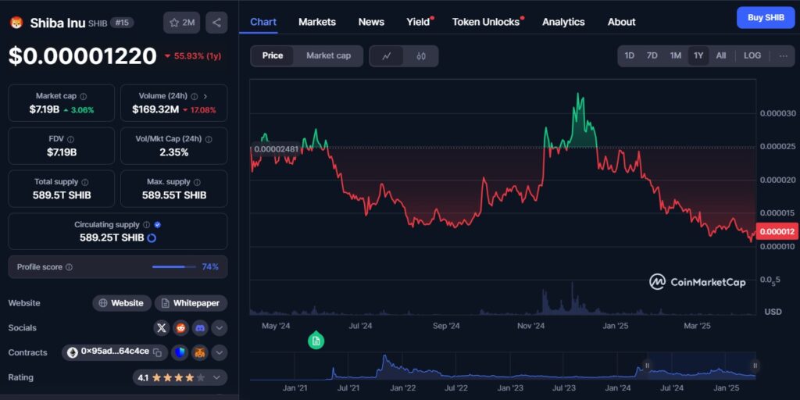Toggle LOG scale on chart
Screen dimensions: 800x400
[752, 55]
